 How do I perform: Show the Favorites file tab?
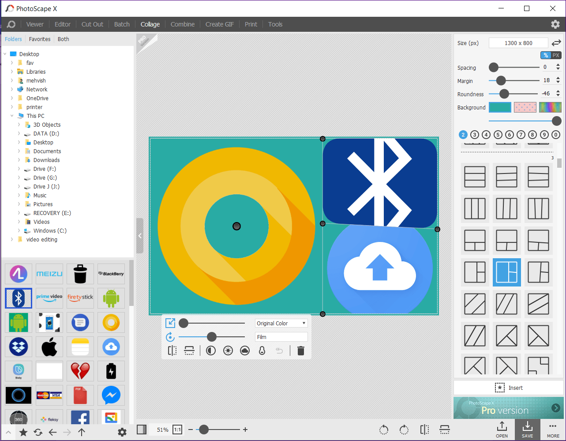[40, 39]
